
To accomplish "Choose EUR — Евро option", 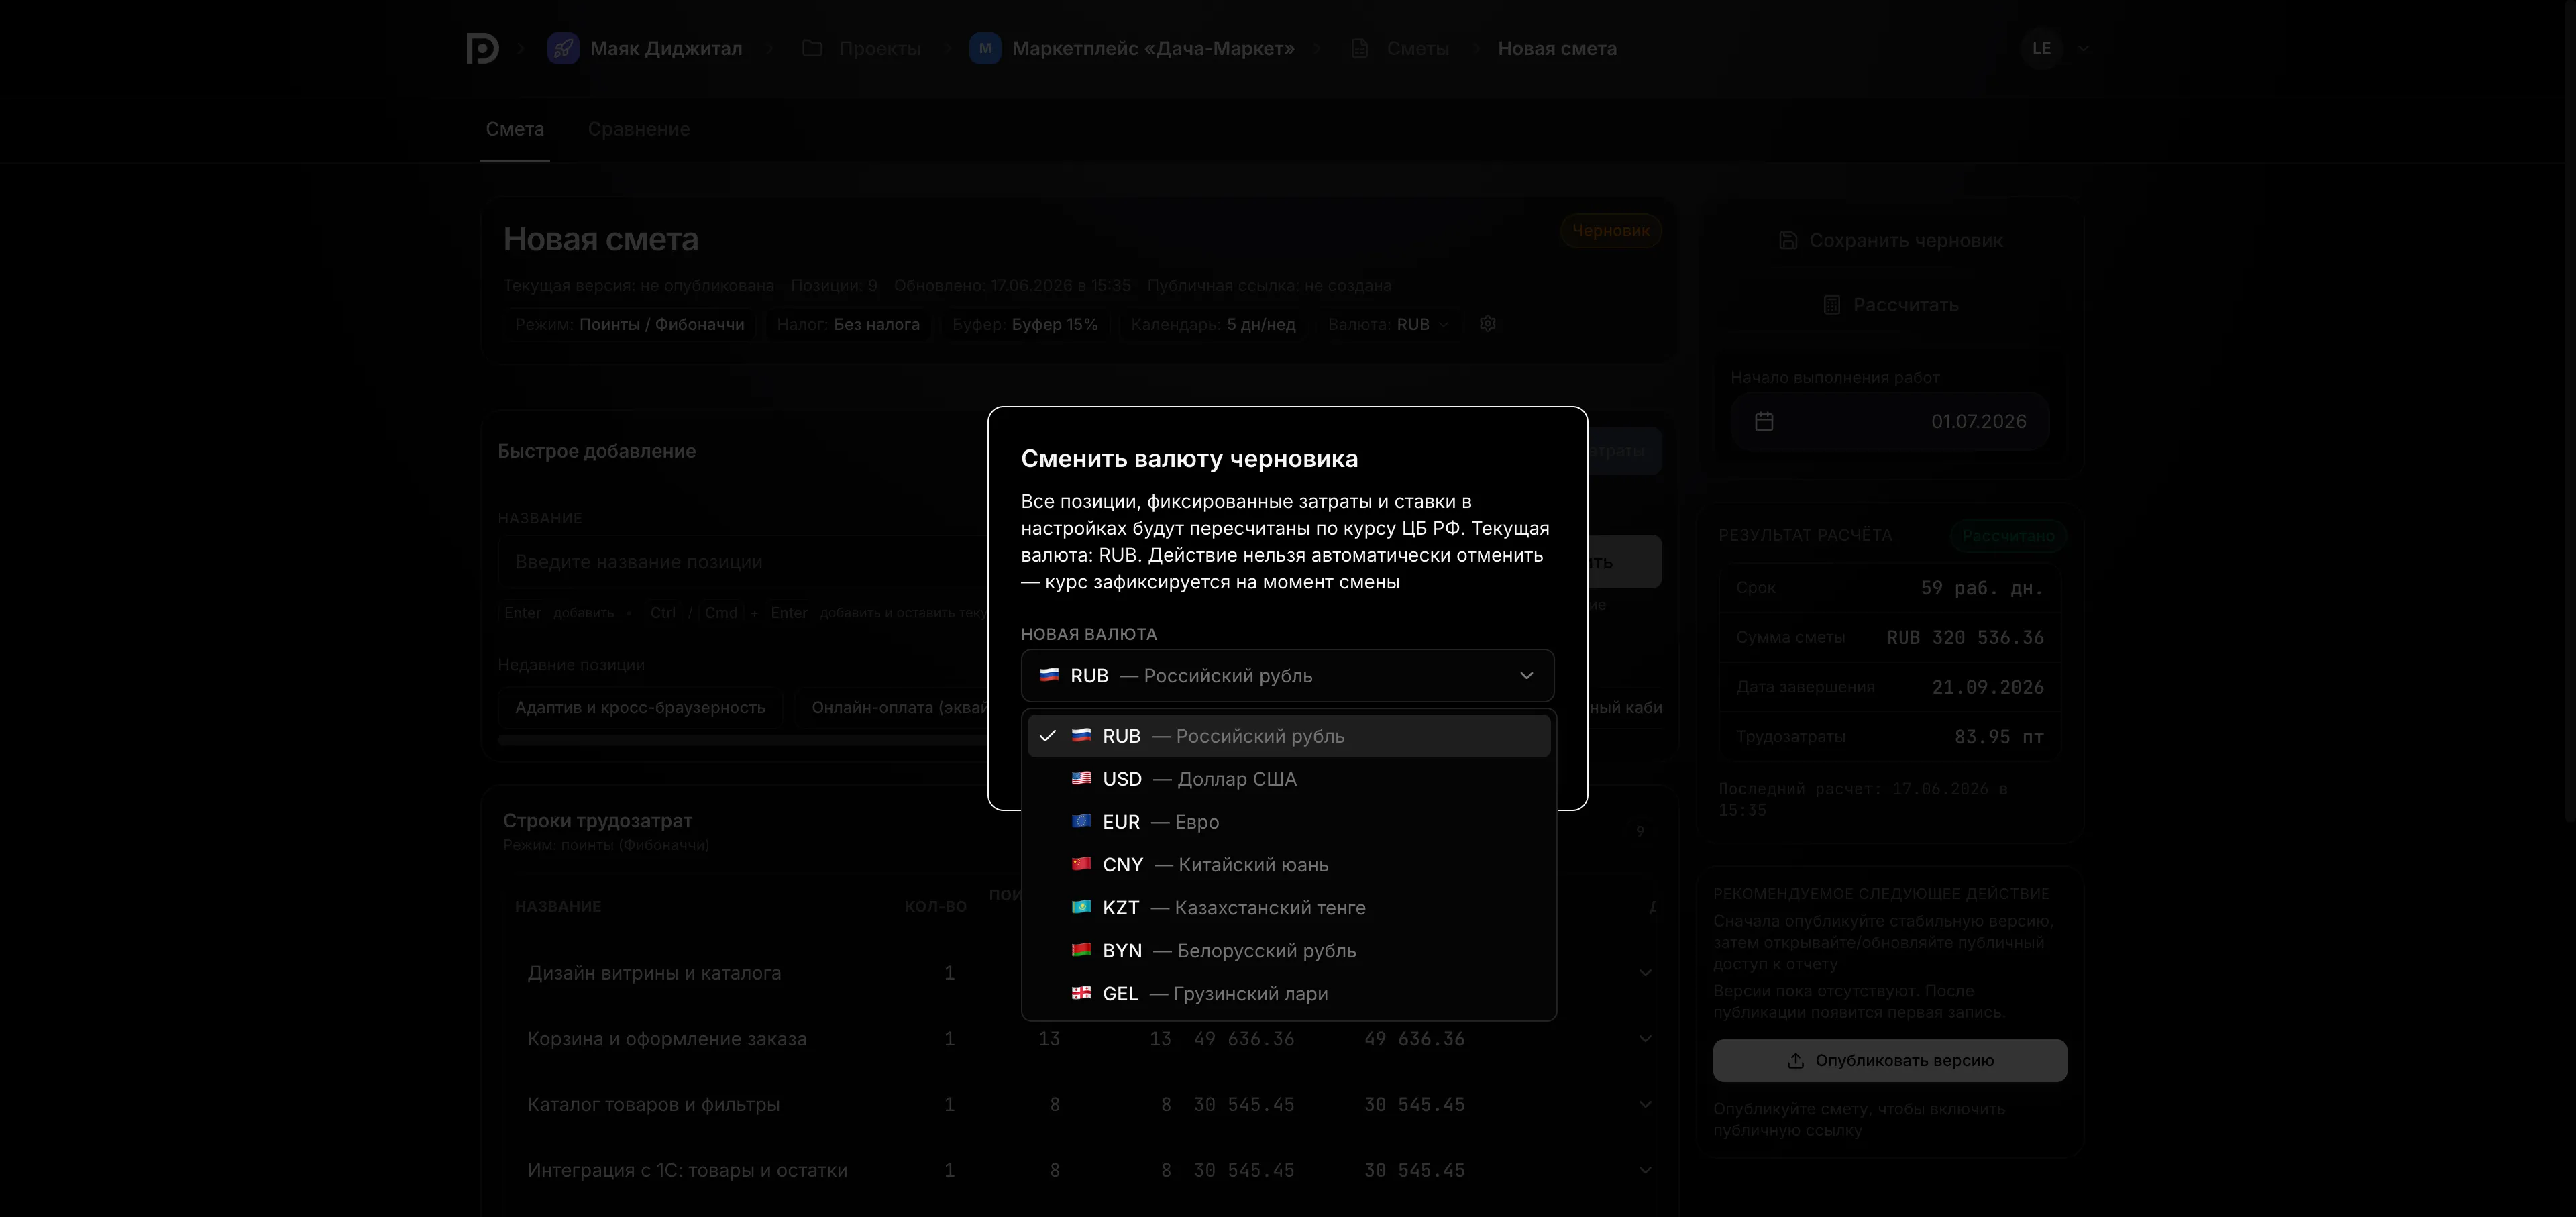I will pos(1288,822).
